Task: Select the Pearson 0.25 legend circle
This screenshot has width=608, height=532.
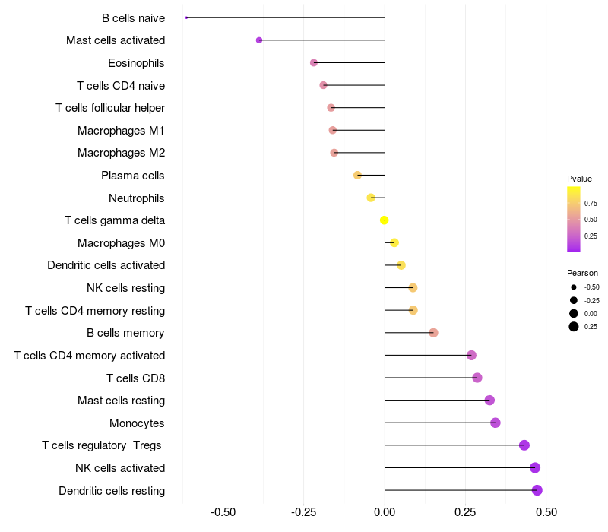Action: [x=574, y=327]
